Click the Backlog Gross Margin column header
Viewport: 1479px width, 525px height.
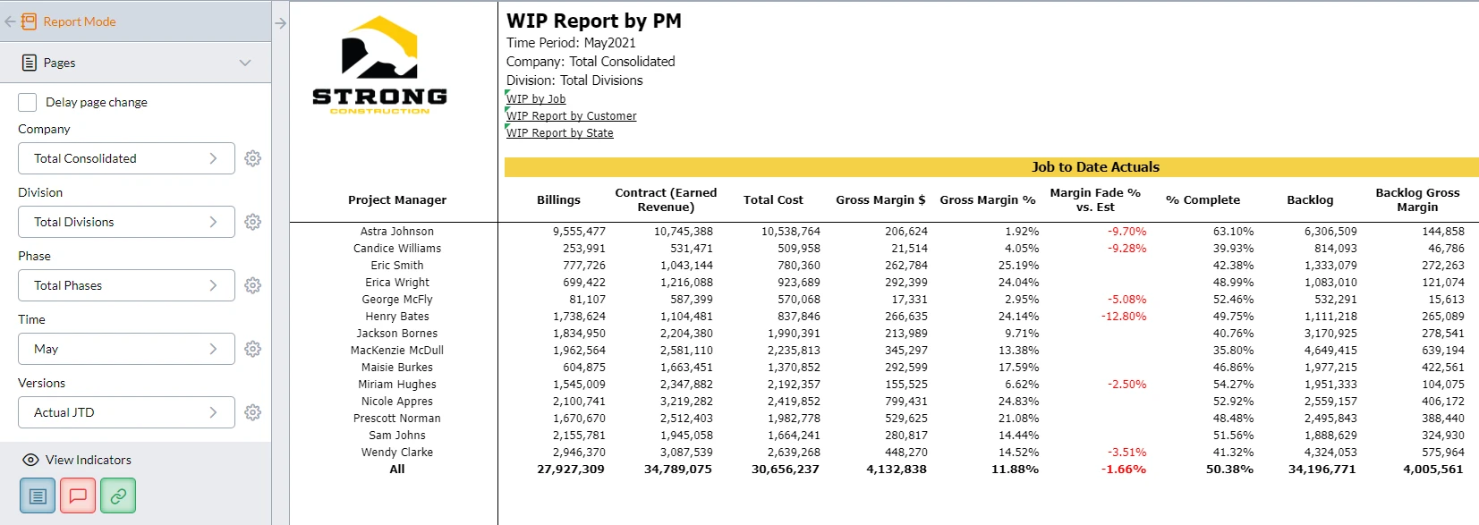tap(1417, 199)
